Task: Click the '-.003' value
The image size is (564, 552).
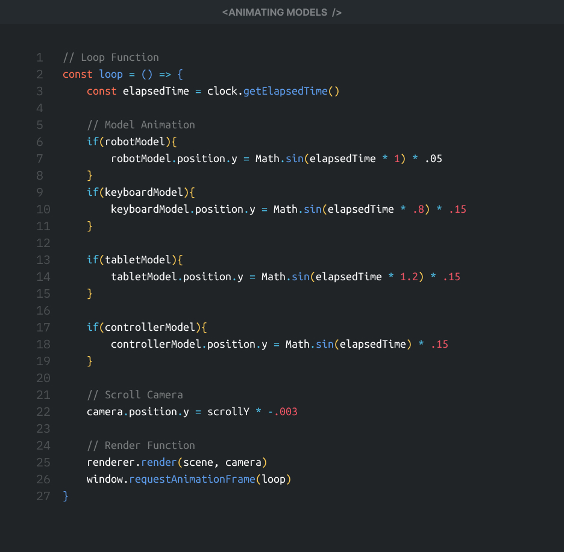Action: coord(283,412)
